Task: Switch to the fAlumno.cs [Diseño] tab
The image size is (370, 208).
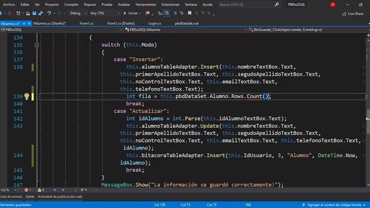Action: click(x=50, y=23)
